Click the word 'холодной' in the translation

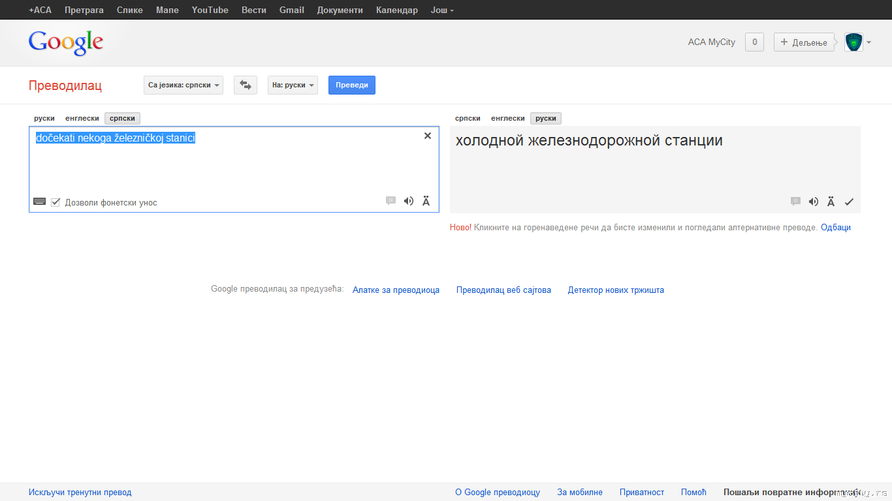490,140
